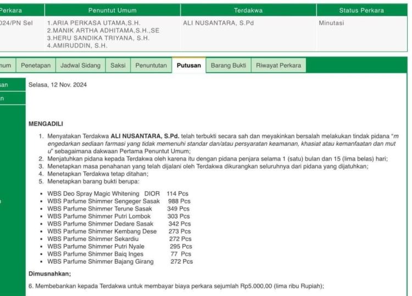Select the Putusan tab
This screenshot has height=296, width=412.
pos(188,65)
